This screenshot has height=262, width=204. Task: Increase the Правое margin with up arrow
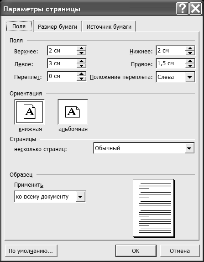click(190, 61)
